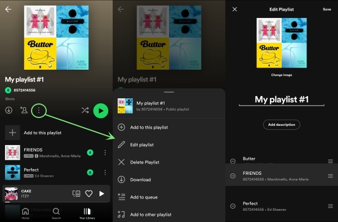Play My playlist #1 with the green button

(x=101, y=111)
